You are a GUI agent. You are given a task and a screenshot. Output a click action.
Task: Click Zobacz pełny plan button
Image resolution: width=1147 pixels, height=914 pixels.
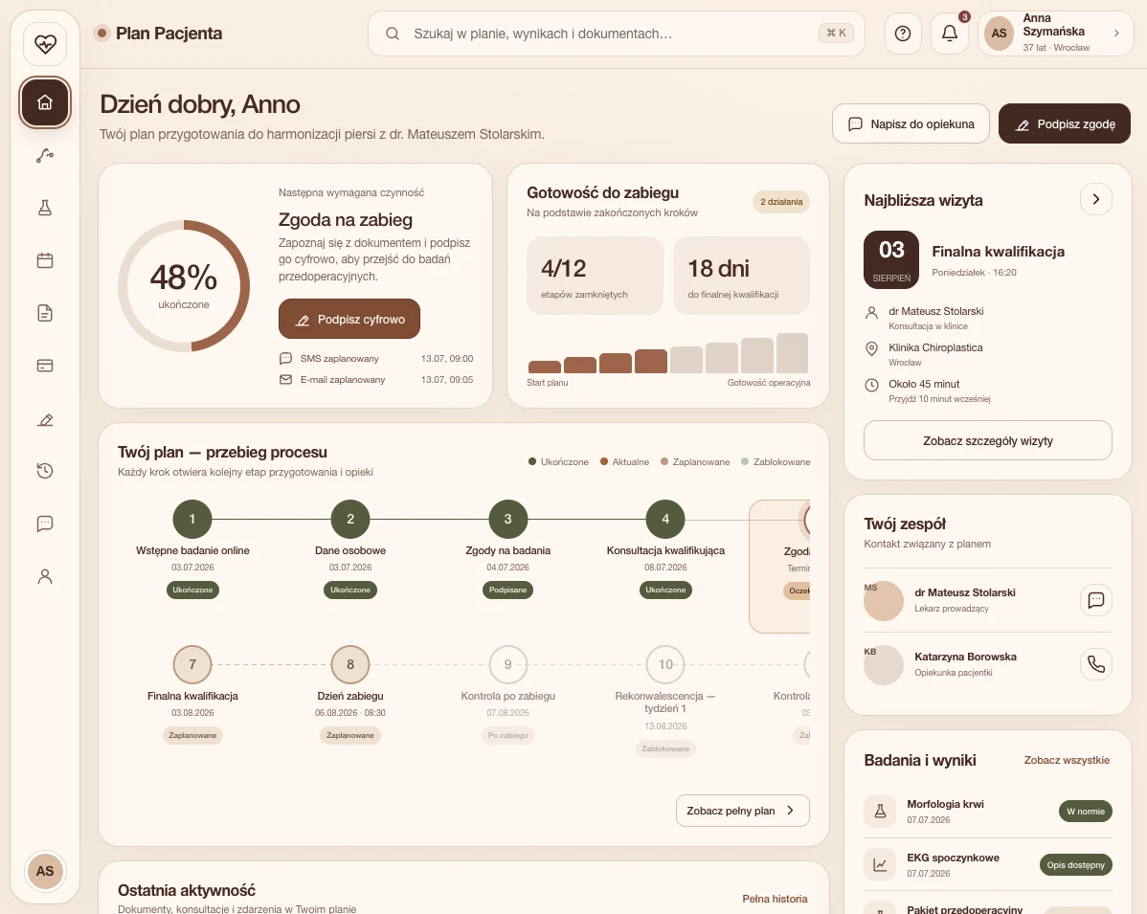pos(742,811)
